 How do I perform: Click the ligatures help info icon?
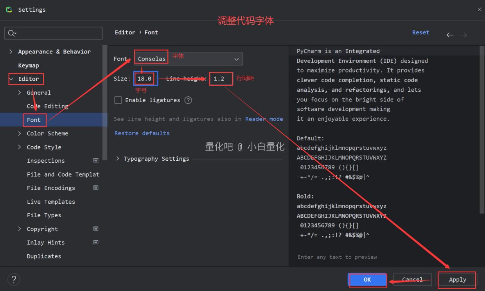188,100
